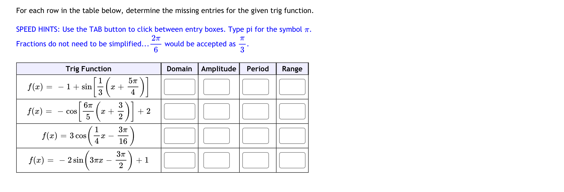Click the Domain column header
This screenshot has height=192, width=564.
[179, 69]
